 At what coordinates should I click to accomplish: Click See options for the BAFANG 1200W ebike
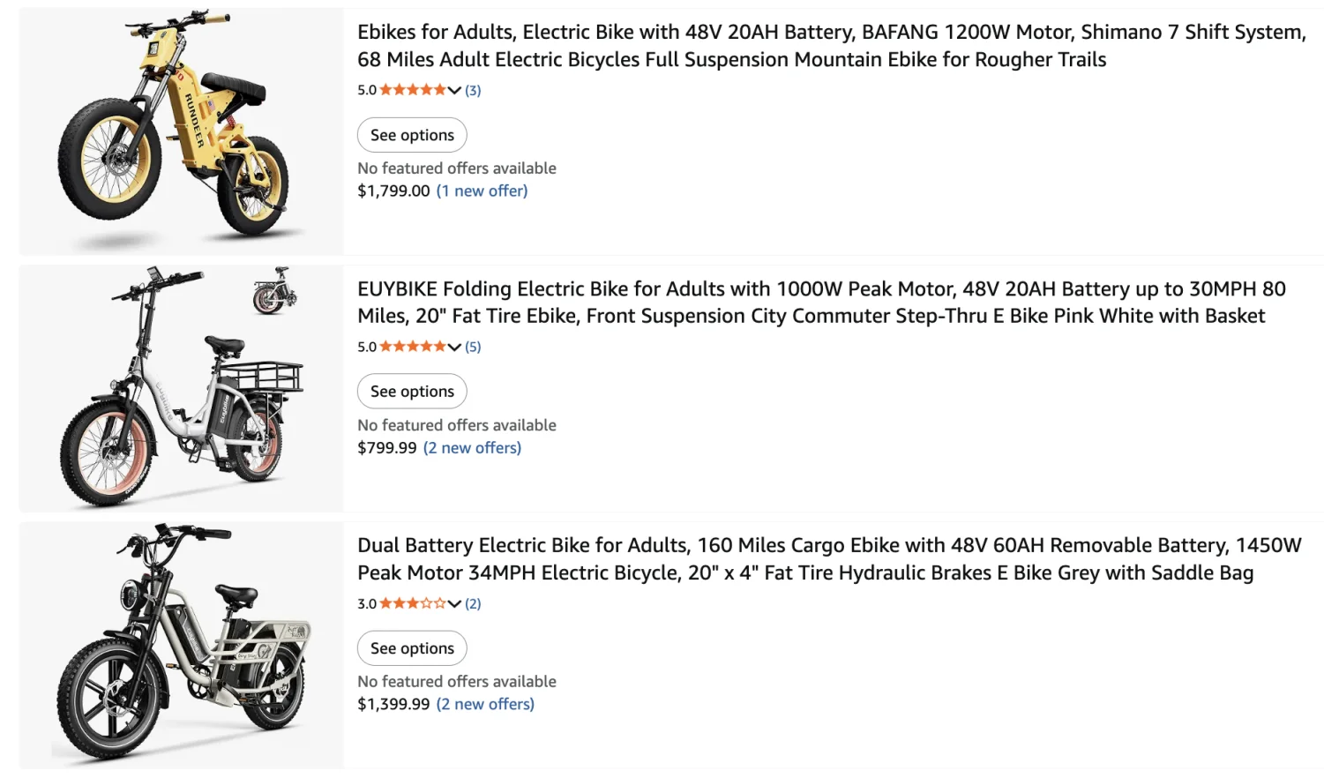pyautogui.click(x=412, y=135)
